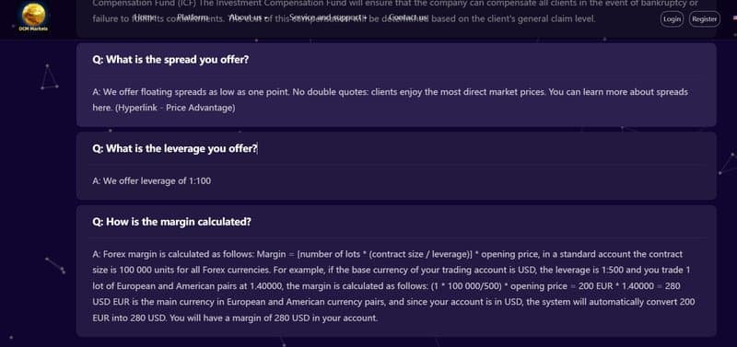Toggle the "What is the leverage you offer?" question

pyautogui.click(x=175, y=148)
